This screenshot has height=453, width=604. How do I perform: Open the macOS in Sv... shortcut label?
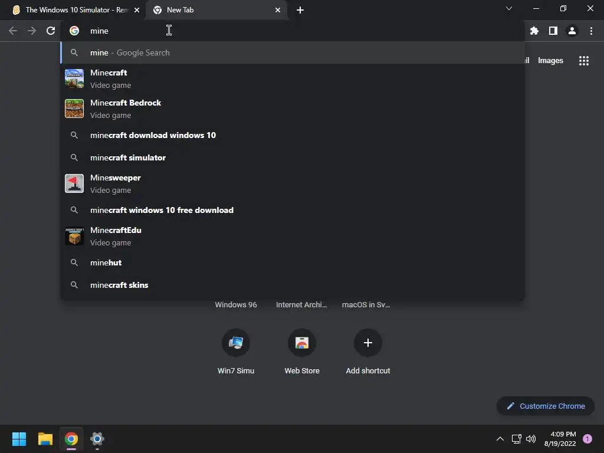[x=366, y=305]
